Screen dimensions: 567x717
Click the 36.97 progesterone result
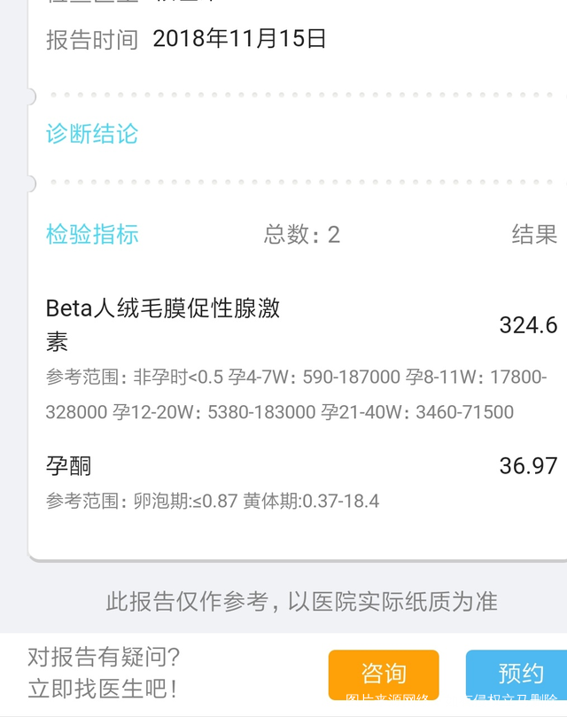click(x=528, y=465)
